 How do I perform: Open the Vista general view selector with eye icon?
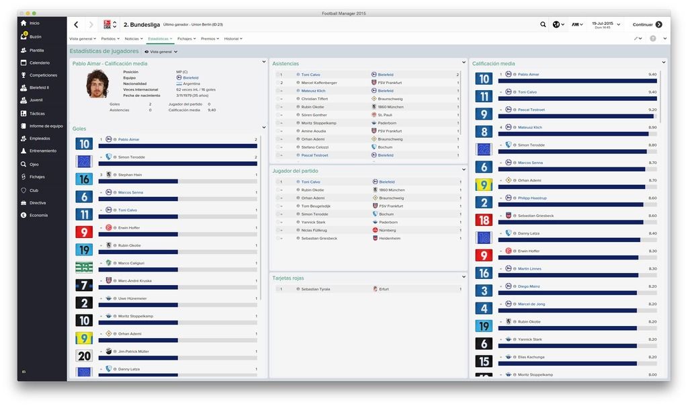tap(161, 52)
